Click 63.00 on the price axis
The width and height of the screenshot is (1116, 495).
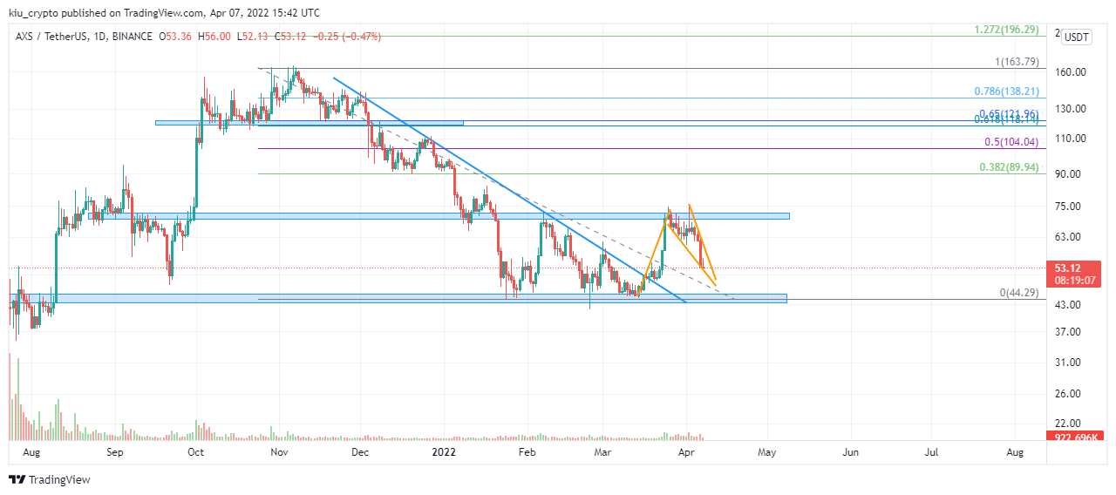pos(1069,237)
